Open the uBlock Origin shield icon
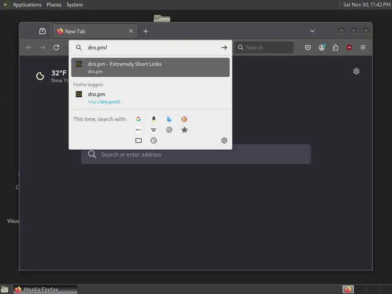 coord(349,47)
